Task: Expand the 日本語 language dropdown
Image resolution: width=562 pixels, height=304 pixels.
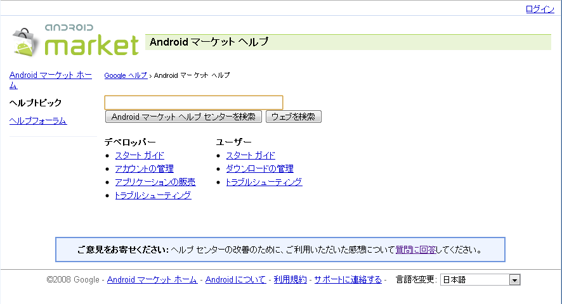Action: (480, 280)
